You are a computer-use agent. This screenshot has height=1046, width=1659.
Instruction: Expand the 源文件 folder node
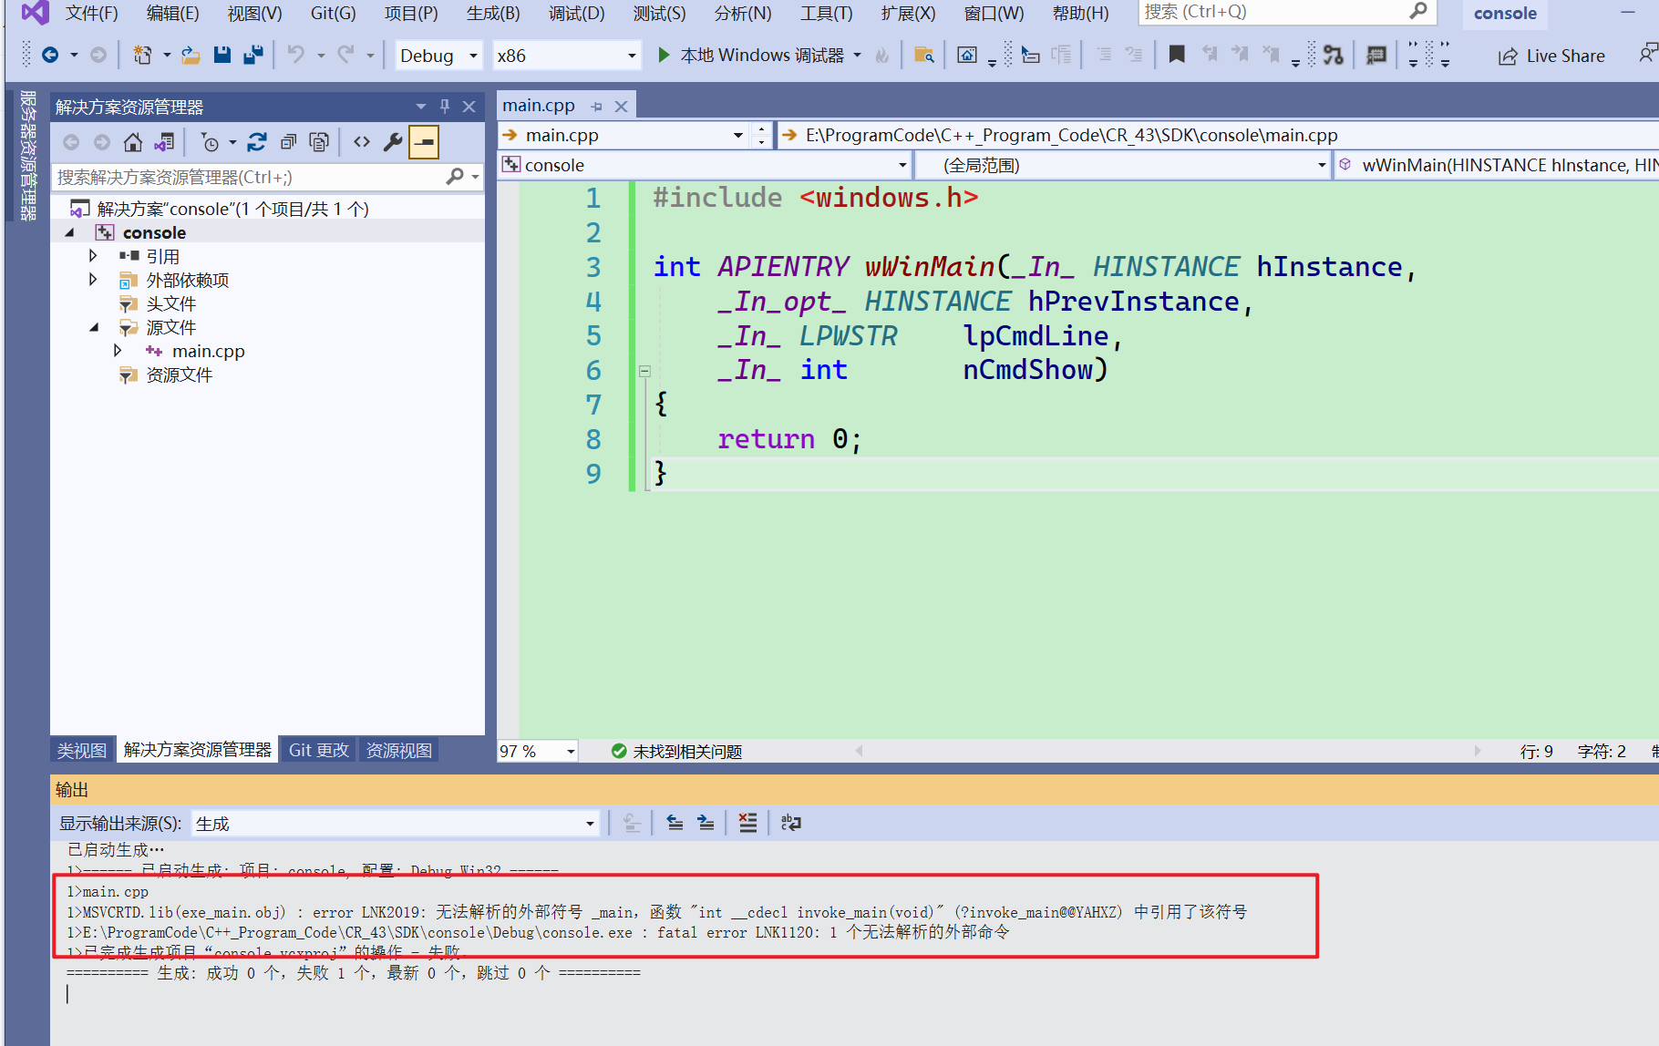click(94, 326)
